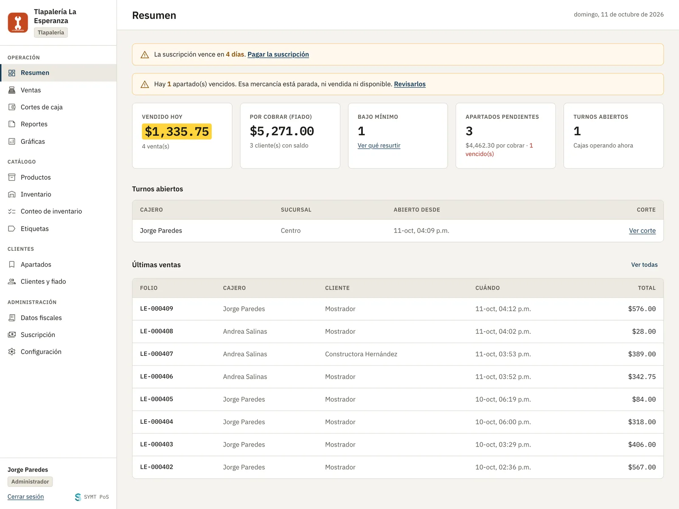Image resolution: width=679 pixels, height=509 pixels.
Task: Click the Inventario warehouse icon
Action: click(12, 194)
